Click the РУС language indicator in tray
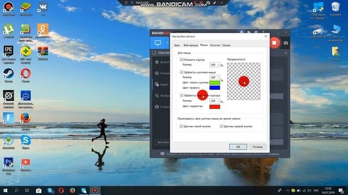Screen dimensions: 348x195 pos(316,190)
